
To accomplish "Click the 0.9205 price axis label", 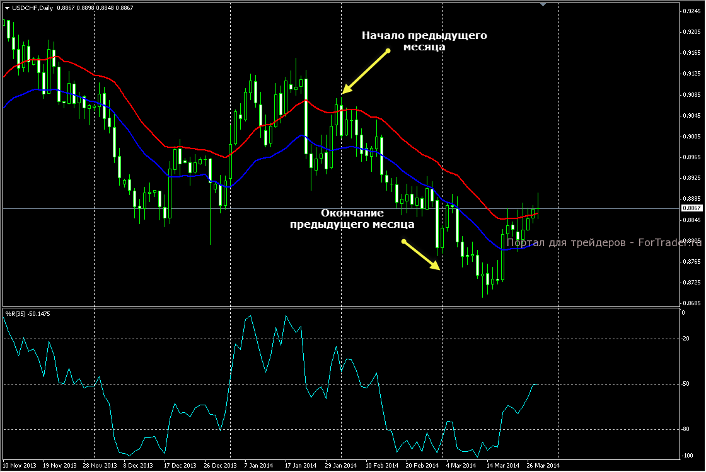I will (692, 32).
